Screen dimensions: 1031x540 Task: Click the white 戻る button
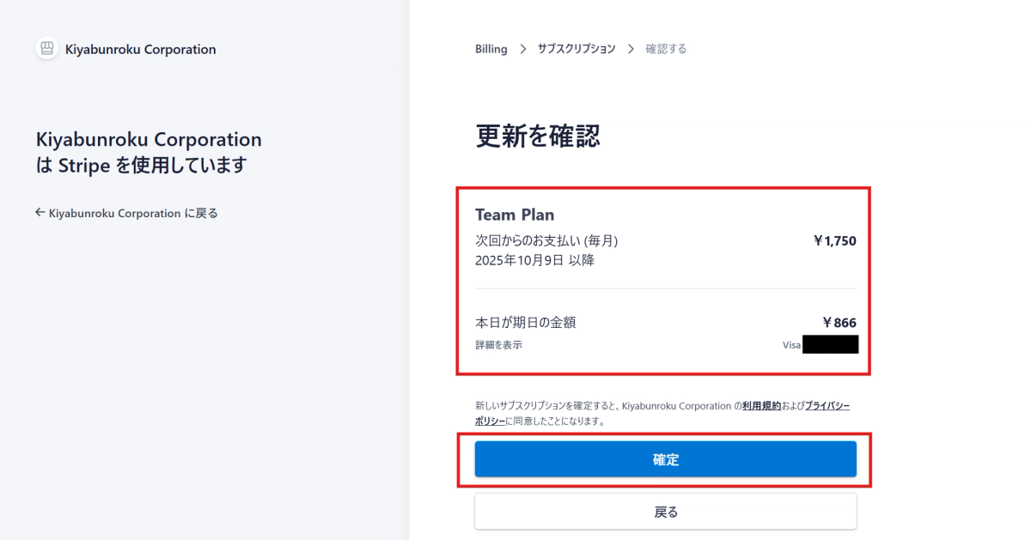tap(666, 512)
